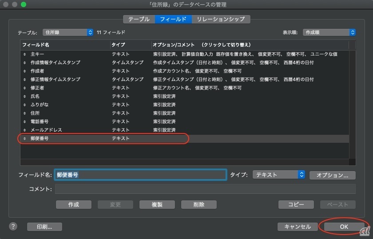Image resolution: width=373 pixels, height=239 pixels.
Task: Click reorder handle icon of 作成者 row
Action: pyautogui.click(x=24, y=71)
